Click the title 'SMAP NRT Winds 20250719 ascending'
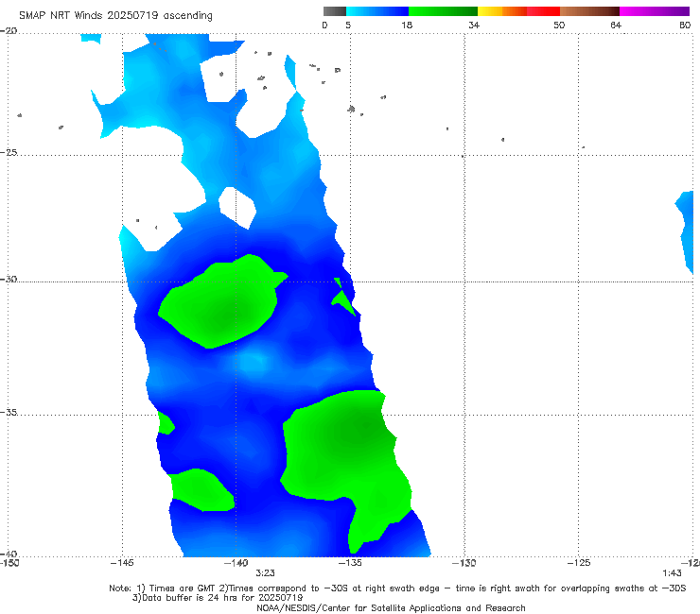This screenshot has width=700, height=614. click(115, 15)
